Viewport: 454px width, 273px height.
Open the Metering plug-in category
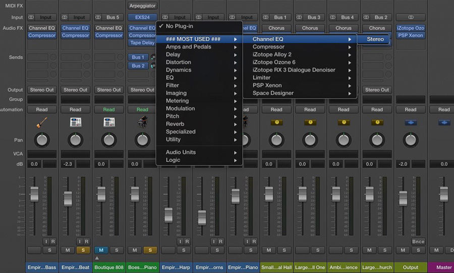pos(199,101)
